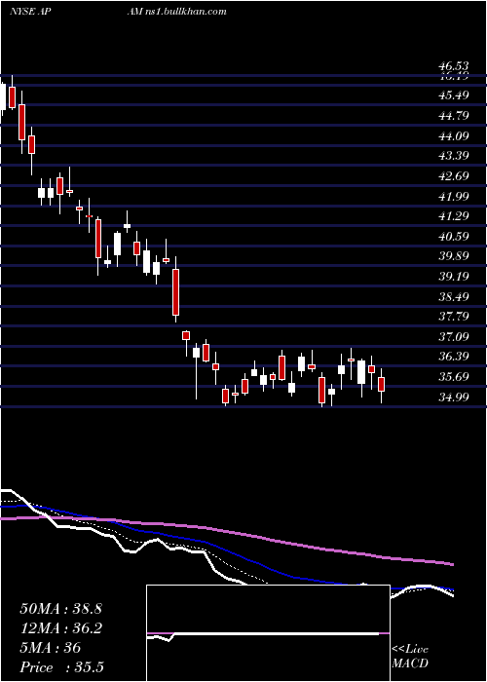Click the 45.49 price level label
Screen dimensions: 487x682
[x=454, y=95]
